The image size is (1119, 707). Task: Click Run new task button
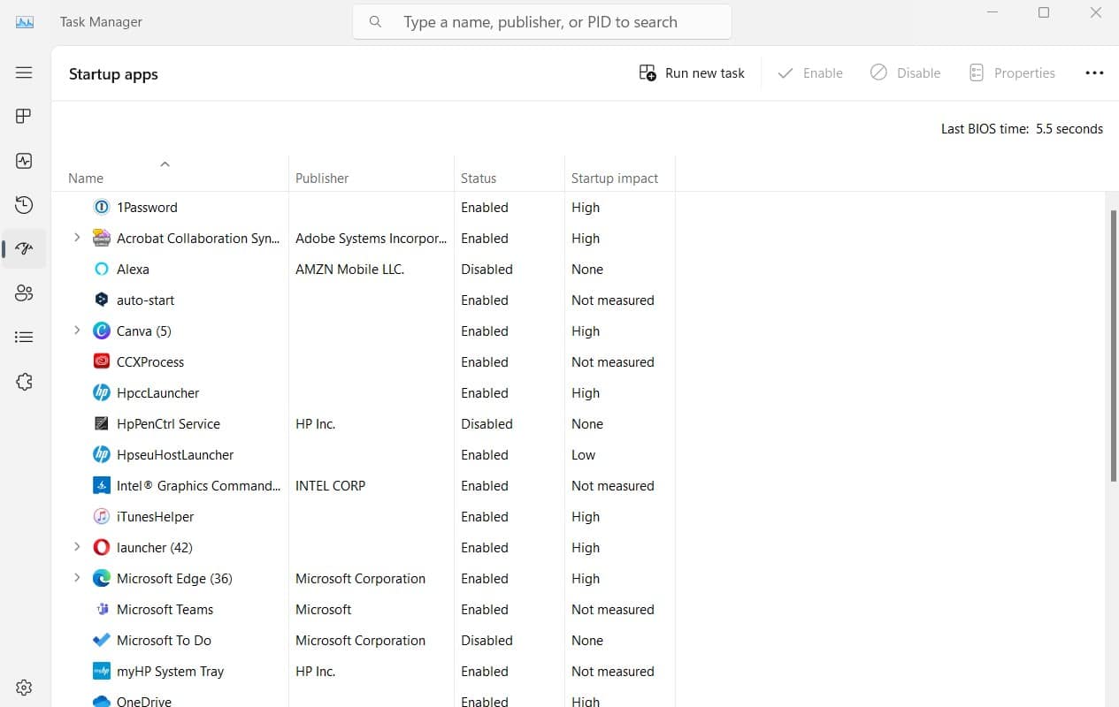(x=692, y=73)
